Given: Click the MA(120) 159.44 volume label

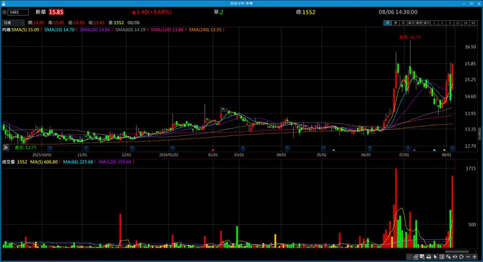Looking at the screenshot, I should coord(115,162).
